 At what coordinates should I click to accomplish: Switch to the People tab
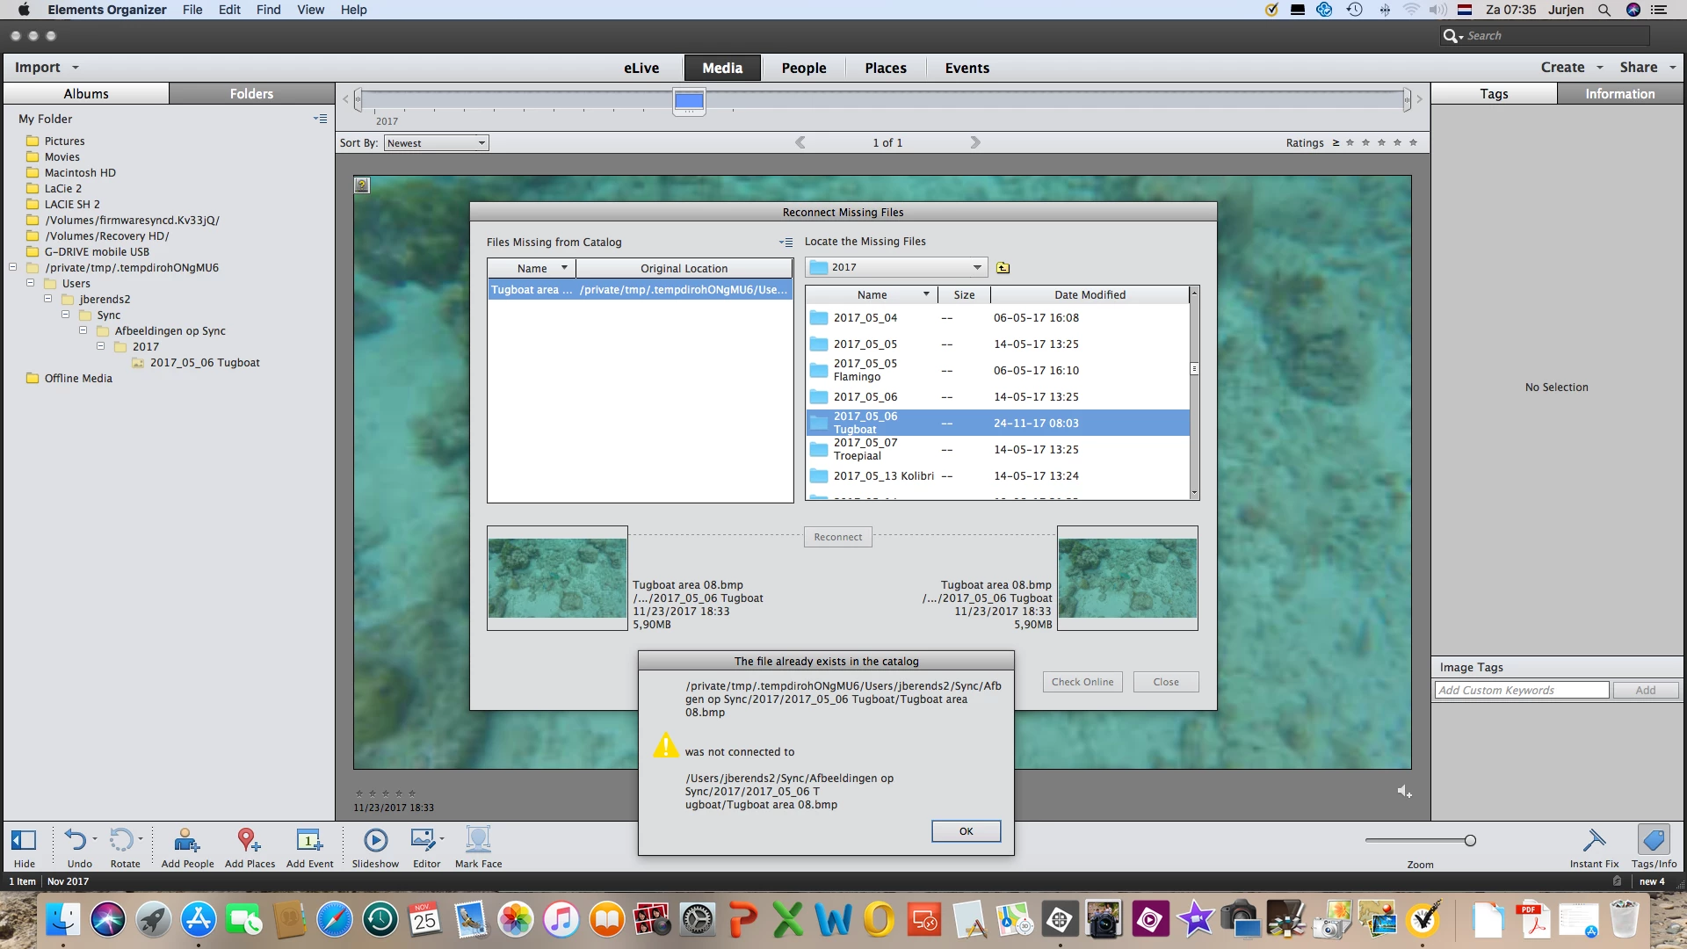803,68
